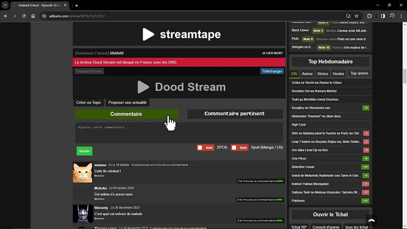Open the browser extensions puzzle icon
Viewport: 407px width, 229px height.
click(369, 16)
